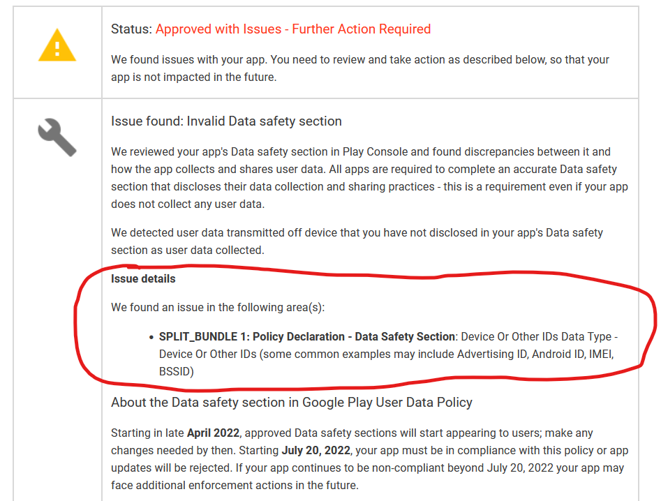Screen dimensions: 661x501
Task: Click the gray wrench icon
Action: [57, 137]
